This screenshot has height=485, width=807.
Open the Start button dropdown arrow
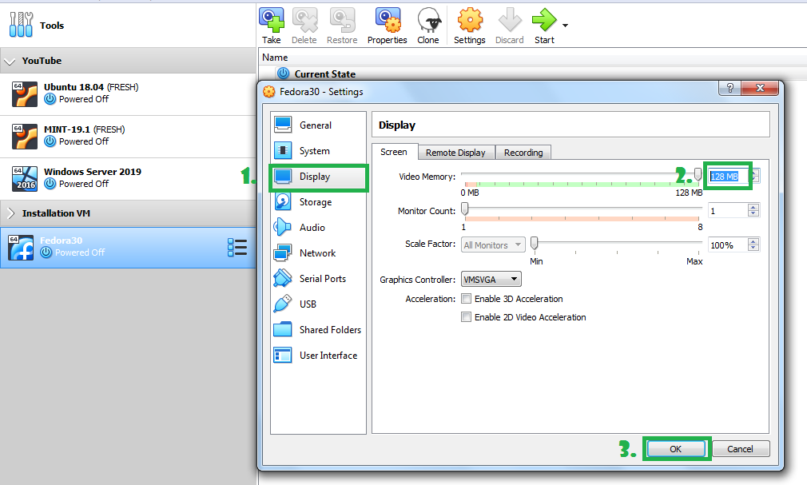coord(565,26)
